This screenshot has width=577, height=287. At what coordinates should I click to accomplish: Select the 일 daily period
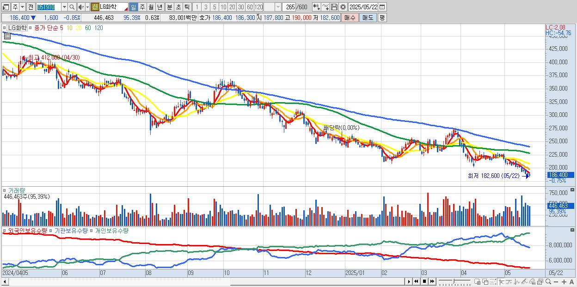tap(133, 7)
